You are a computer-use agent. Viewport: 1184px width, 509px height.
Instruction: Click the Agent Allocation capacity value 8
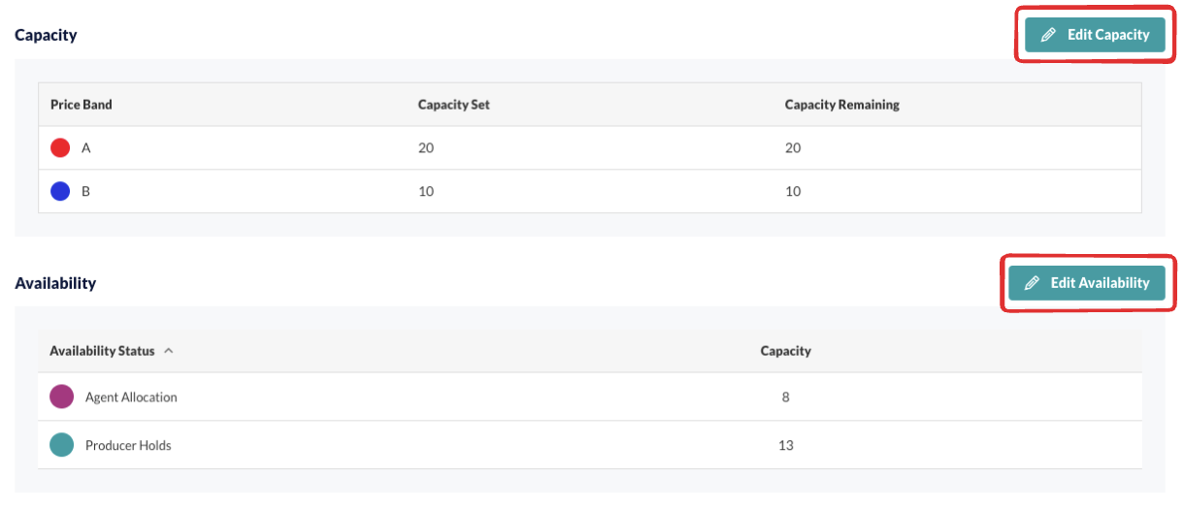point(786,397)
